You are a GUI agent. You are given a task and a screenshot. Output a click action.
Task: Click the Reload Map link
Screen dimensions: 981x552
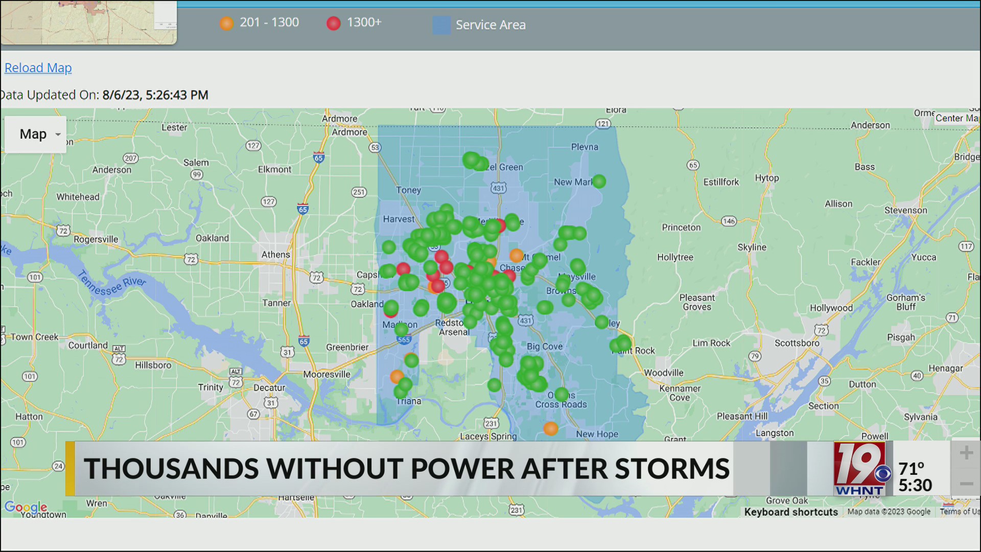pyautogui.click(x=38, y=67)
